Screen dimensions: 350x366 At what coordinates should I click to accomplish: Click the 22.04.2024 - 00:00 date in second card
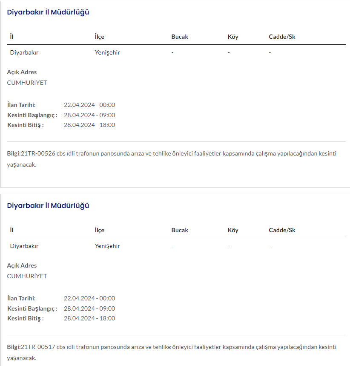pyautogui.click(x=89, y=298)
